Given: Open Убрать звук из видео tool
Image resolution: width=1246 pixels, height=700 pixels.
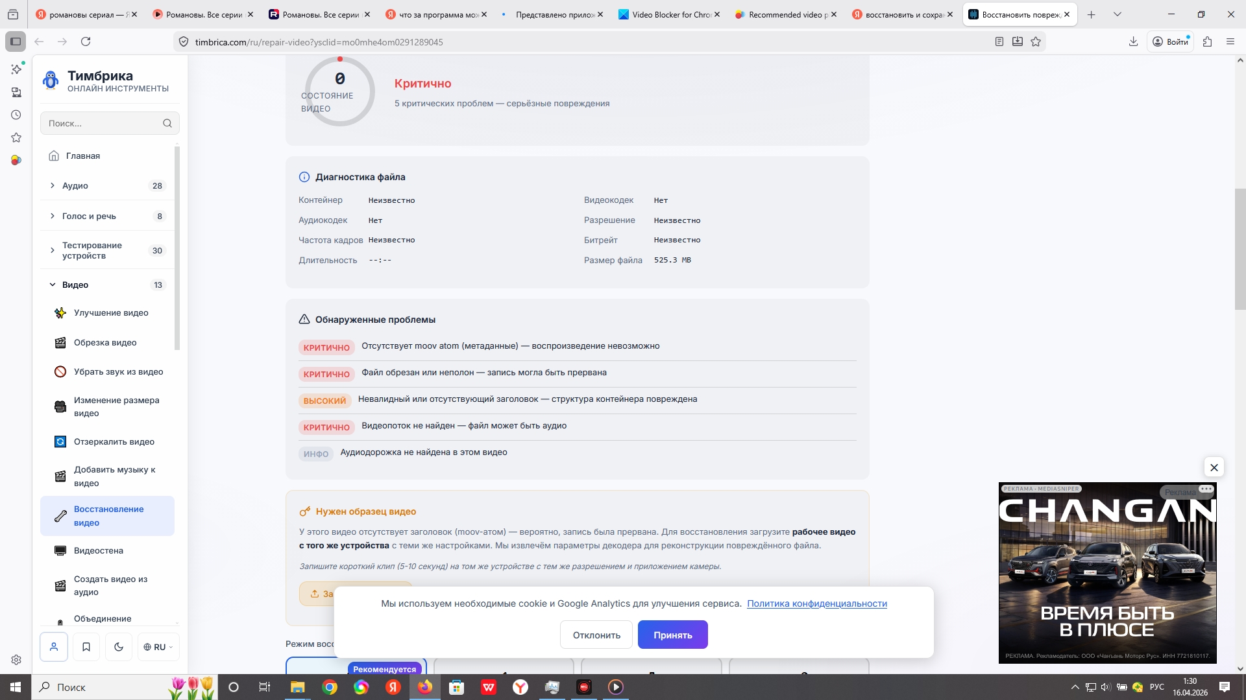Looking at the screenshot, I should (118, 372).
